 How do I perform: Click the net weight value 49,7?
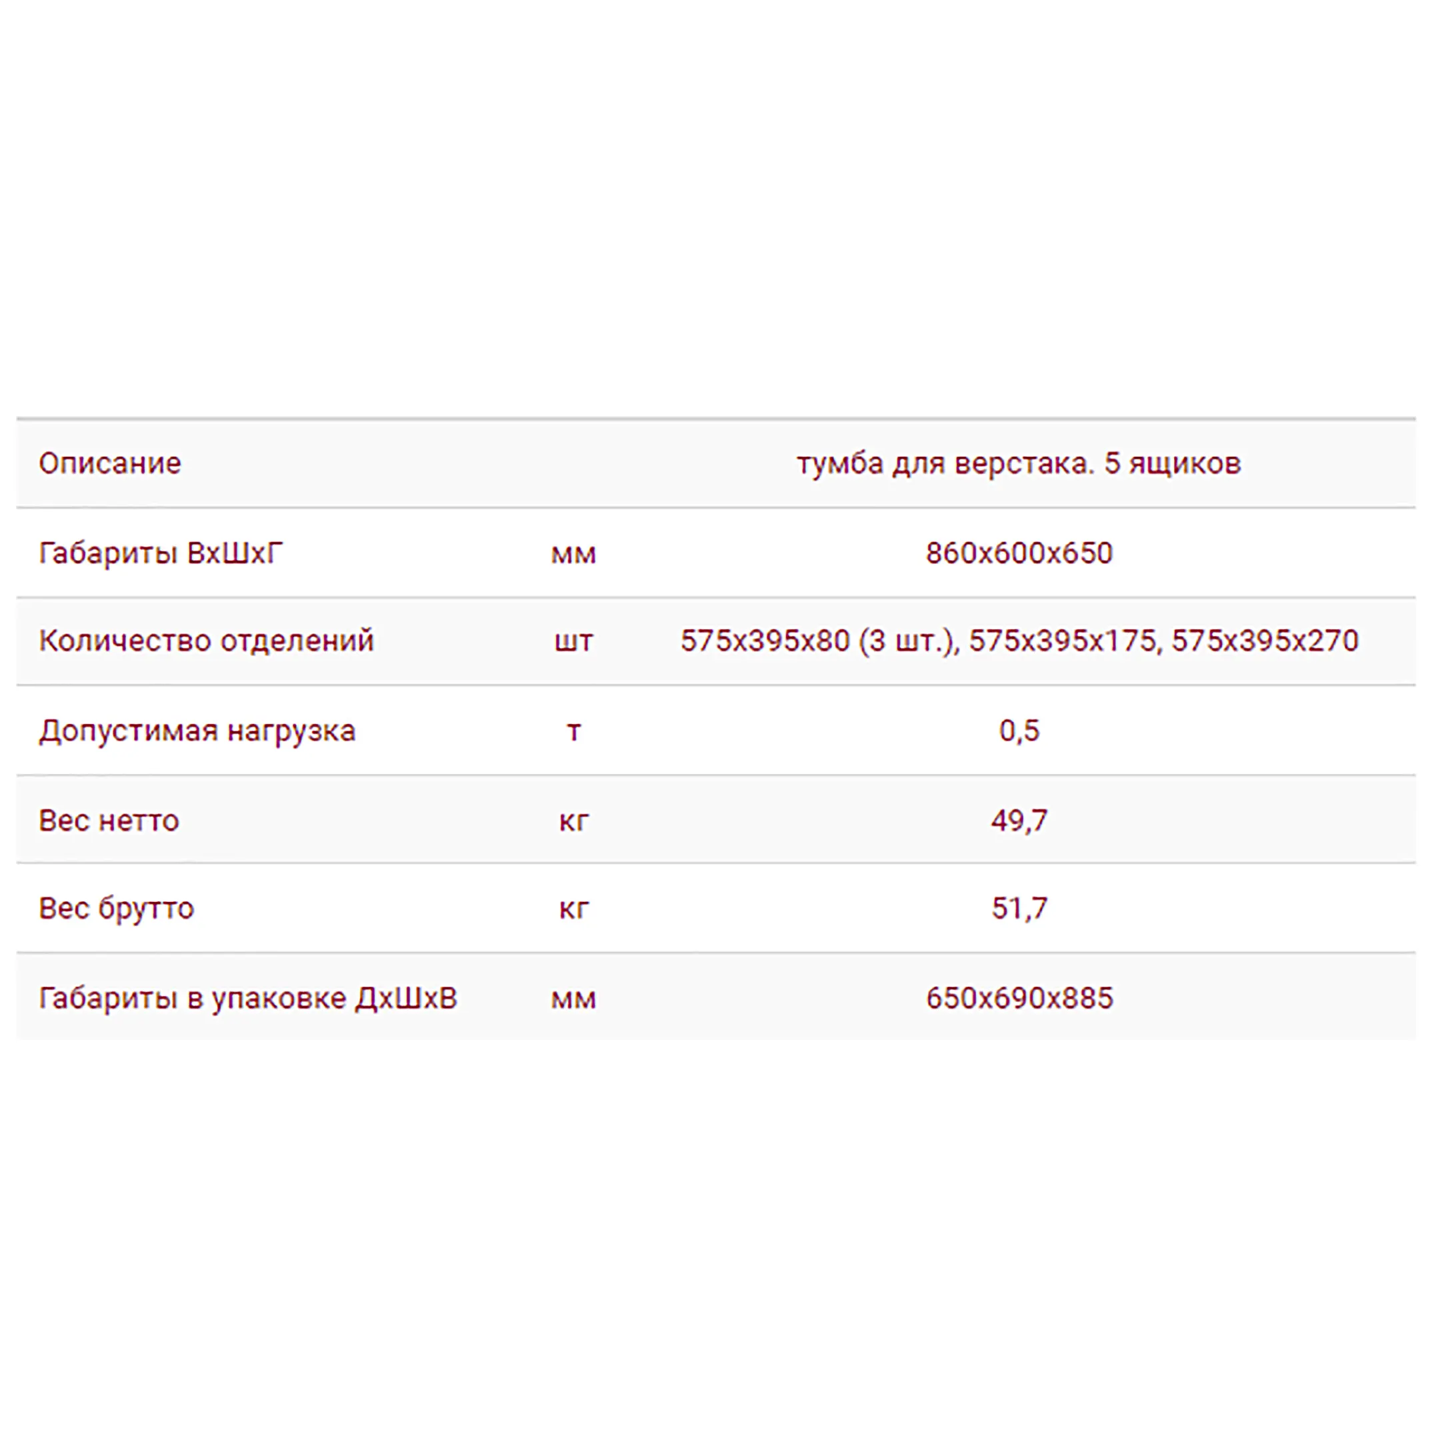(x=1019, y=821)
